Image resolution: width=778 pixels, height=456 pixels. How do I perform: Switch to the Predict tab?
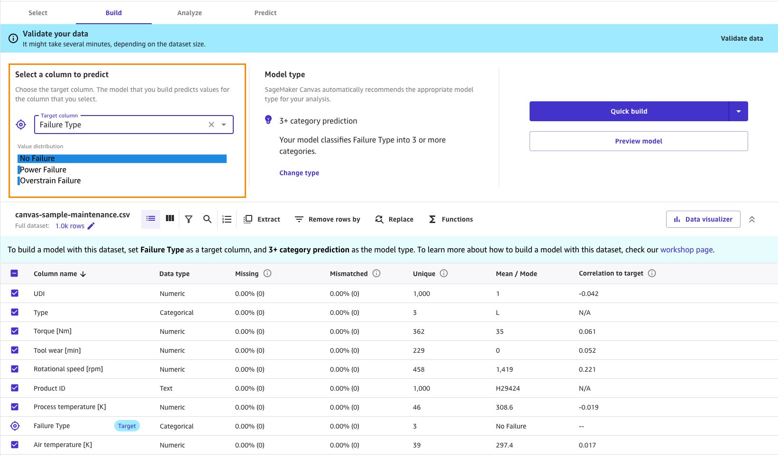pos(265,13)
